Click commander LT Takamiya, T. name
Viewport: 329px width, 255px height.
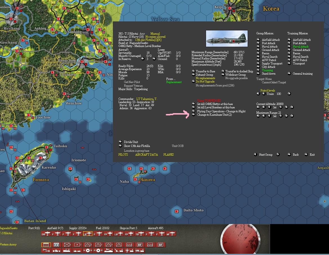click(147, 99)
